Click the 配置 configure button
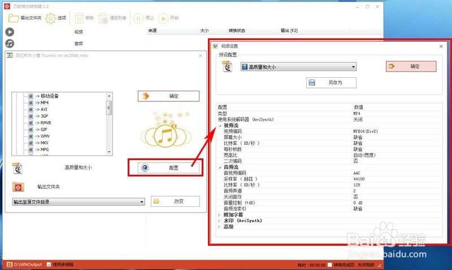The height and width of the screenshot is (270, 452). pyautogui.click(x=168, y=167)
